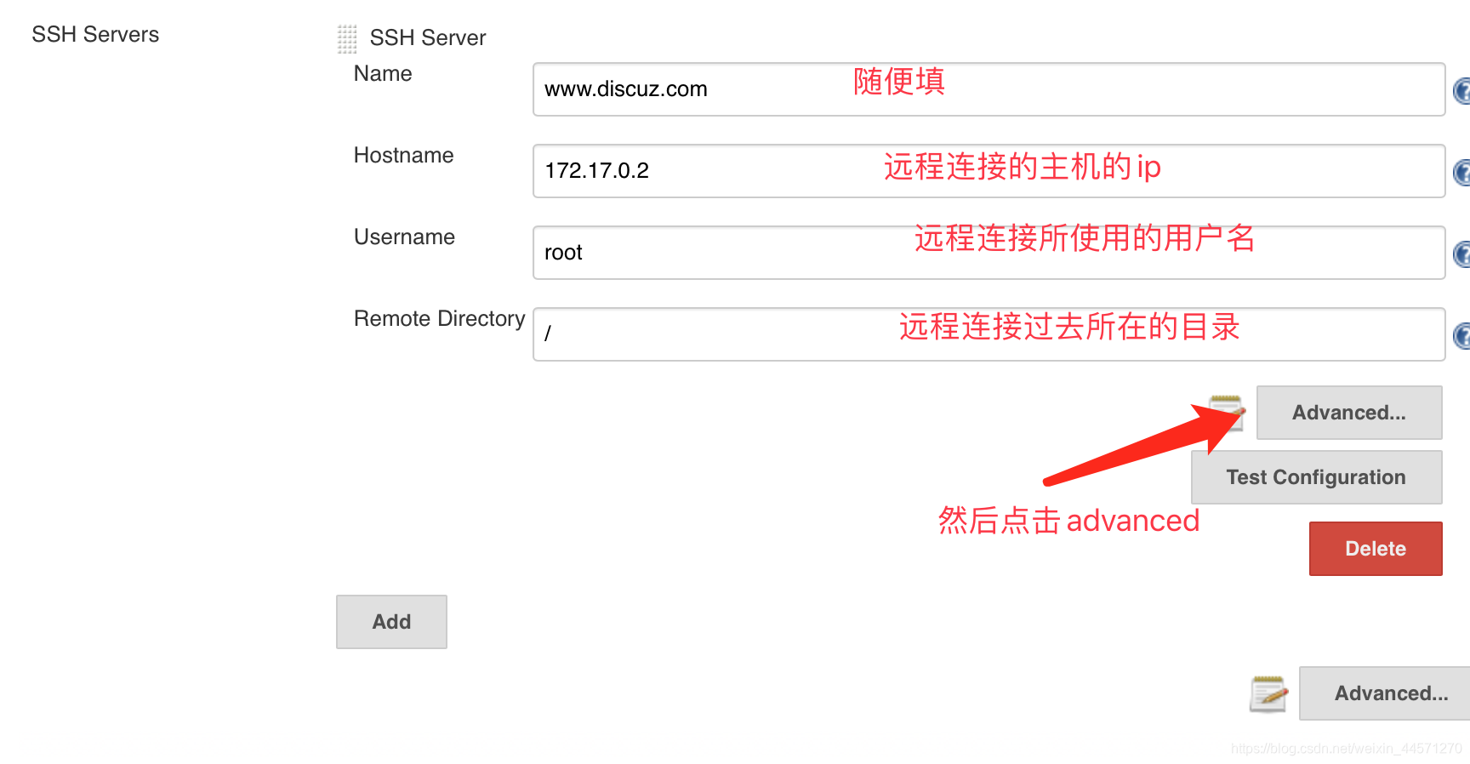Image resolution: width=1470 pixels, height=764 pixels.
Task: Click the Hostname label
Action: [x=403, y=155]
